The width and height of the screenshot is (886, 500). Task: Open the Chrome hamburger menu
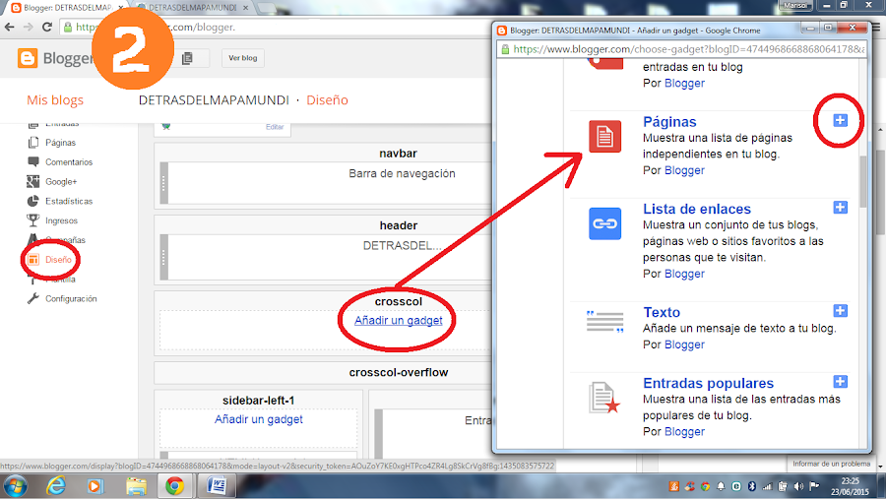pyautogui.click(x=877, y=28)
